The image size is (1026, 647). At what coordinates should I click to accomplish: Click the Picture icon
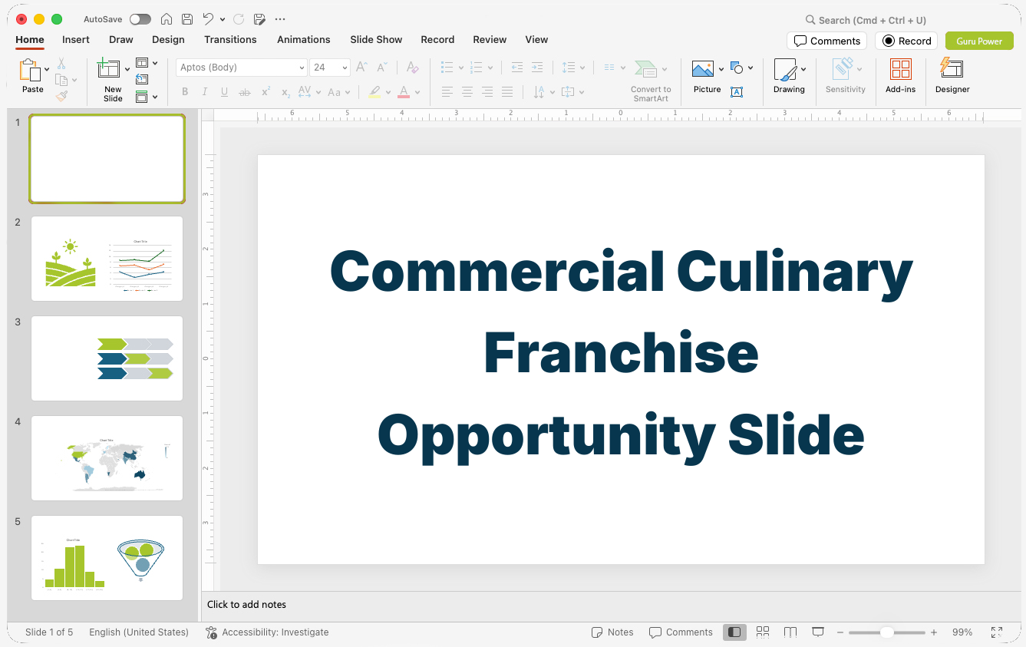click(x=703, y=70)
